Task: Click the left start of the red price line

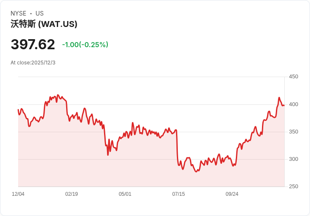Action: [x=18, y=109]
